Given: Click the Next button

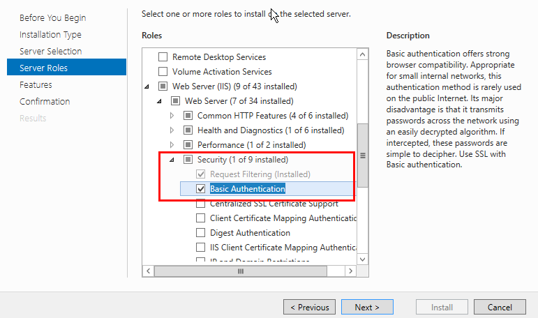Looking at the screenshot, I should tap(367, 307).
